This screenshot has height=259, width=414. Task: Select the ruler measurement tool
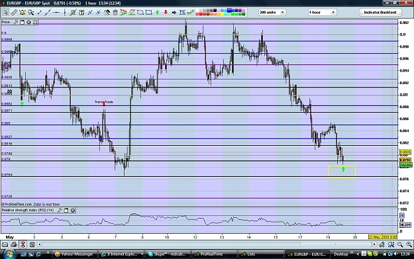point(14,13)
